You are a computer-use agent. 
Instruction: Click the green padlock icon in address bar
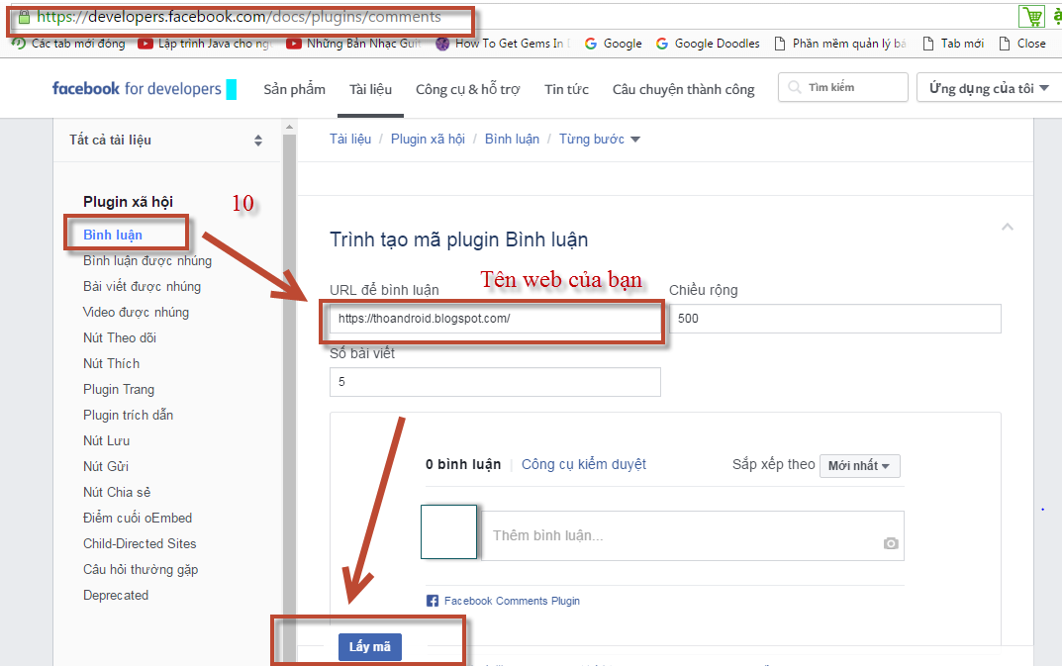[25, 17]
